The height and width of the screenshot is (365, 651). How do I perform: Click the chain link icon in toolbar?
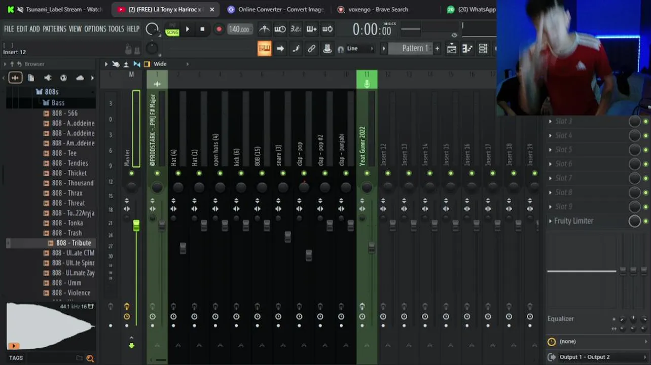coord(311,48)
